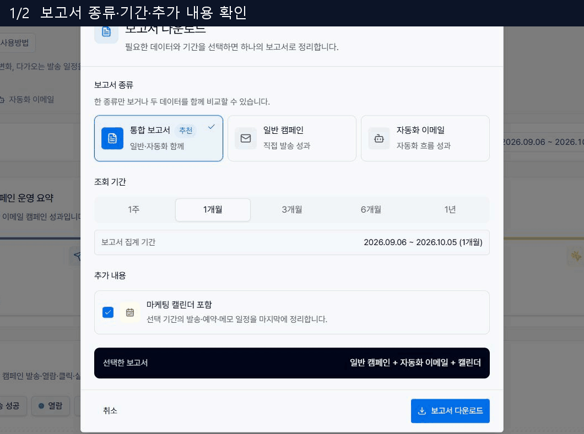Click the checkmark on the 통합 보고서 card
584x434 pixels.
tap(211, 127)
